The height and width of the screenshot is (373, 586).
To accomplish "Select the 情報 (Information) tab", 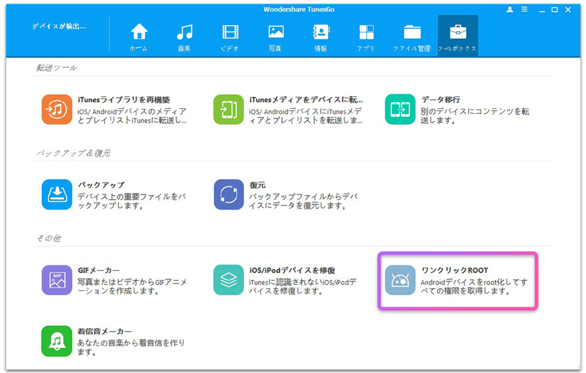I will (x=321, y=37).
